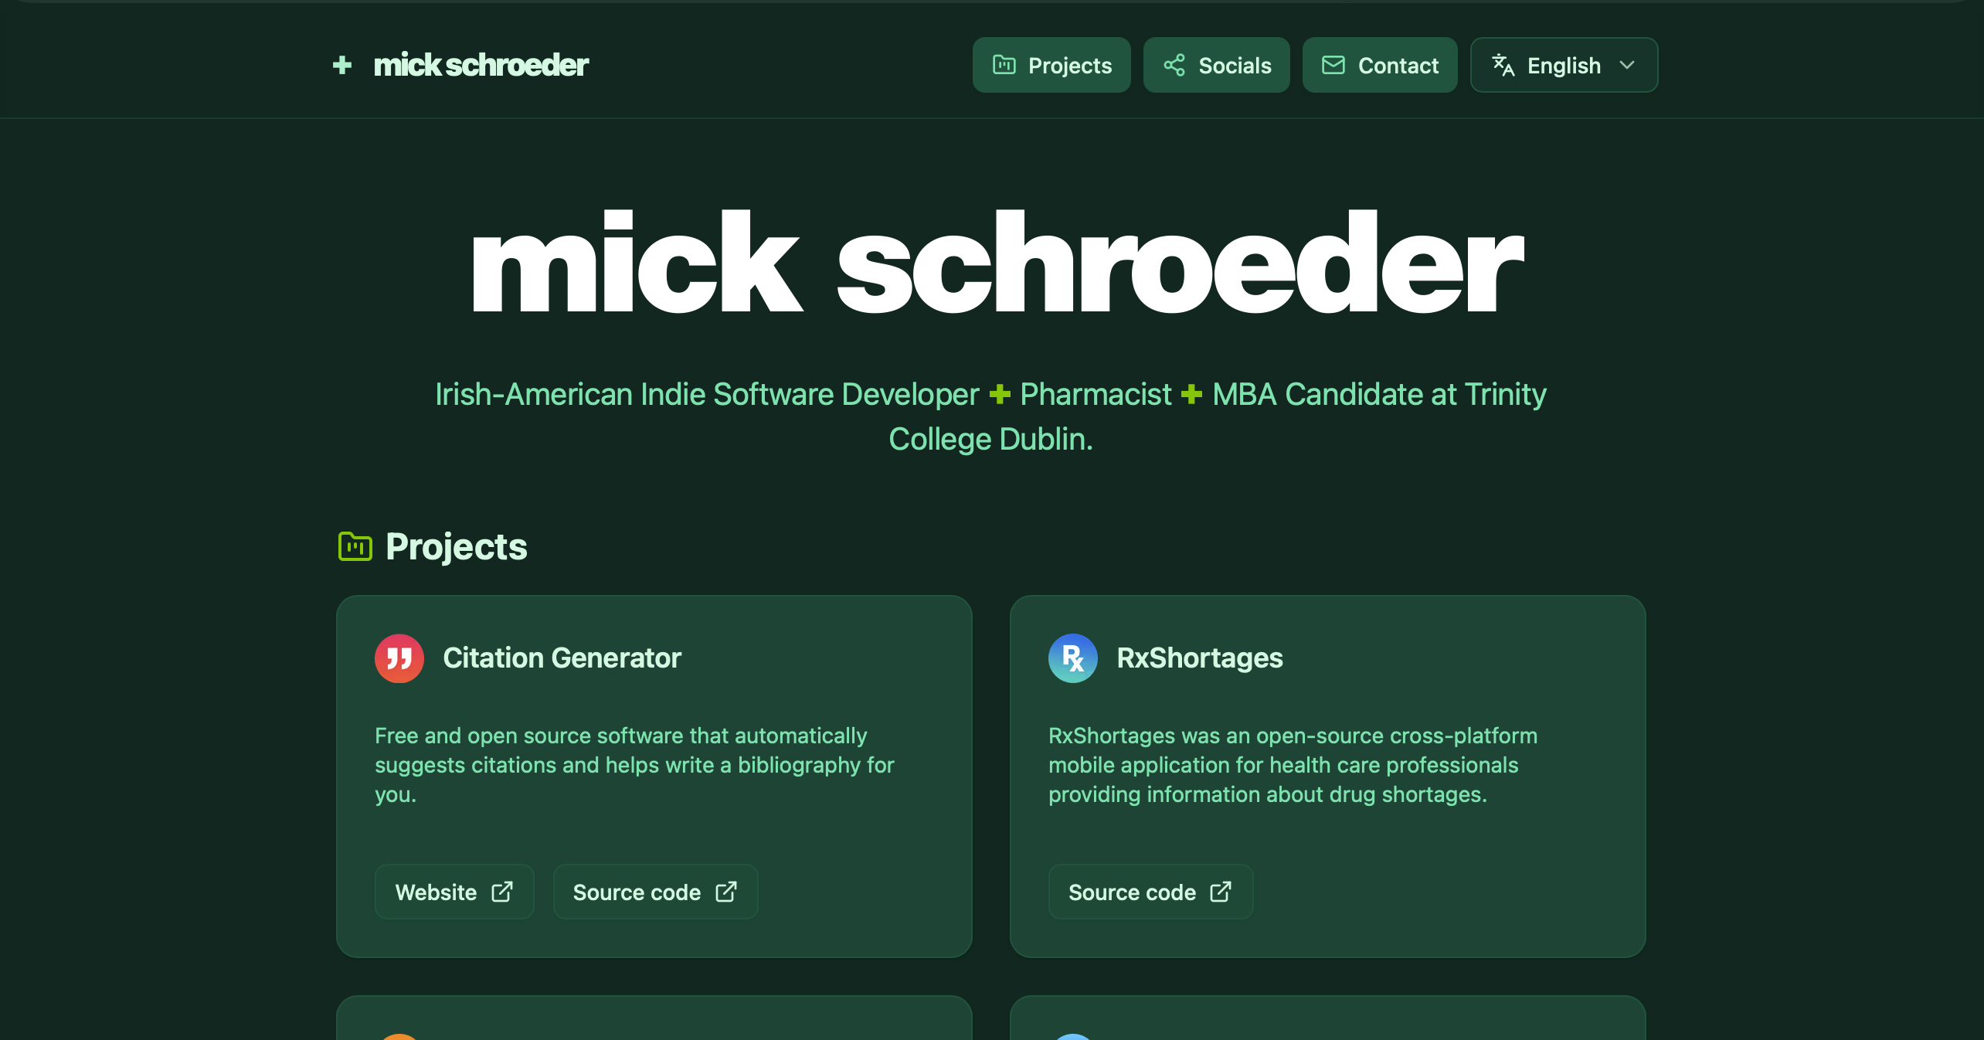Click the orange icon on the bottom-left project card
This screenshot has height=1040, width=1984.
(x=399, y=1038)
